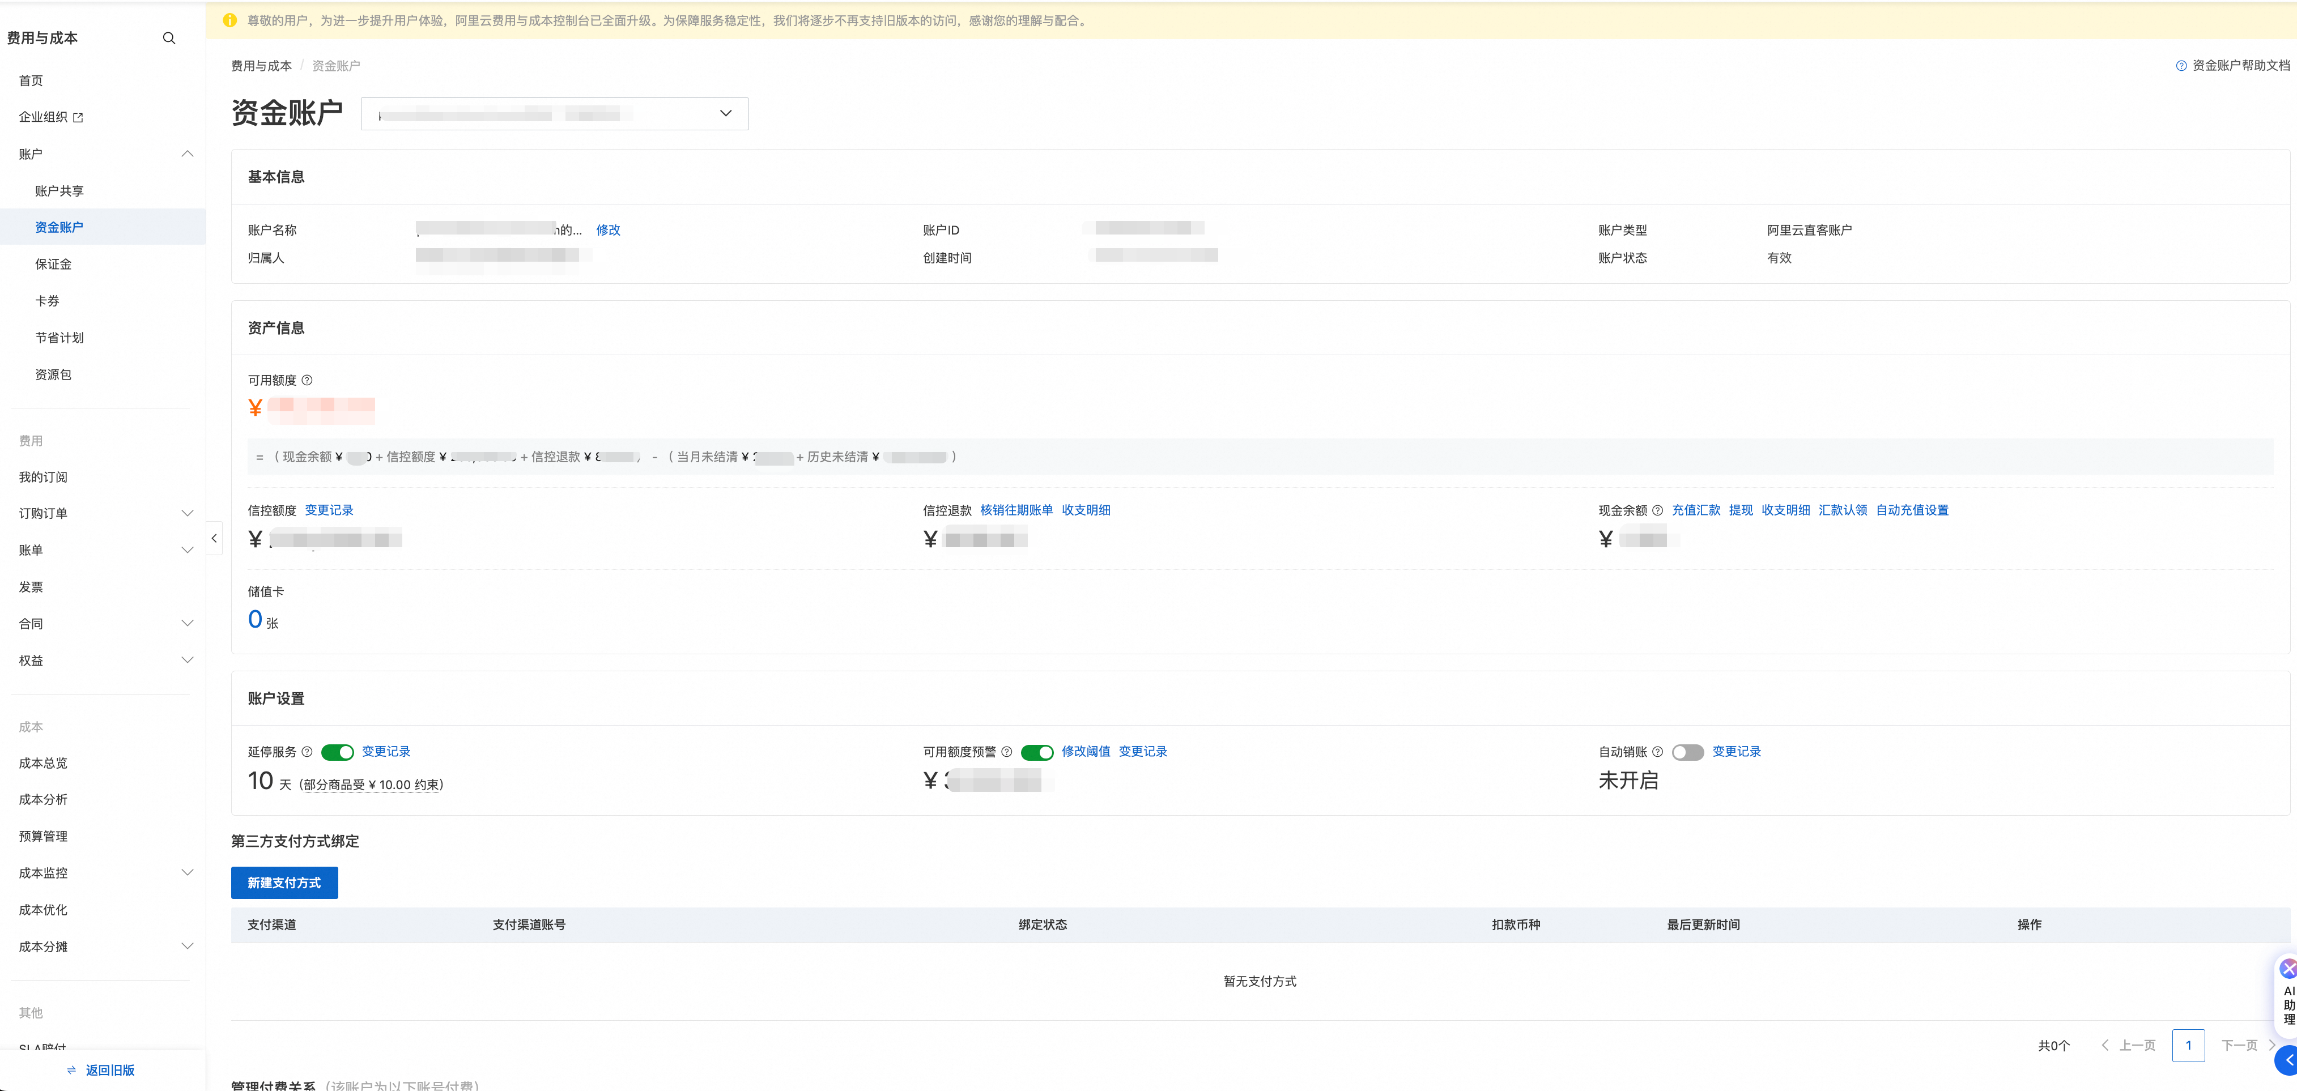Go to 保证金 in the sidebar
2297x1091 pixels.
click(x=53, y=265)
